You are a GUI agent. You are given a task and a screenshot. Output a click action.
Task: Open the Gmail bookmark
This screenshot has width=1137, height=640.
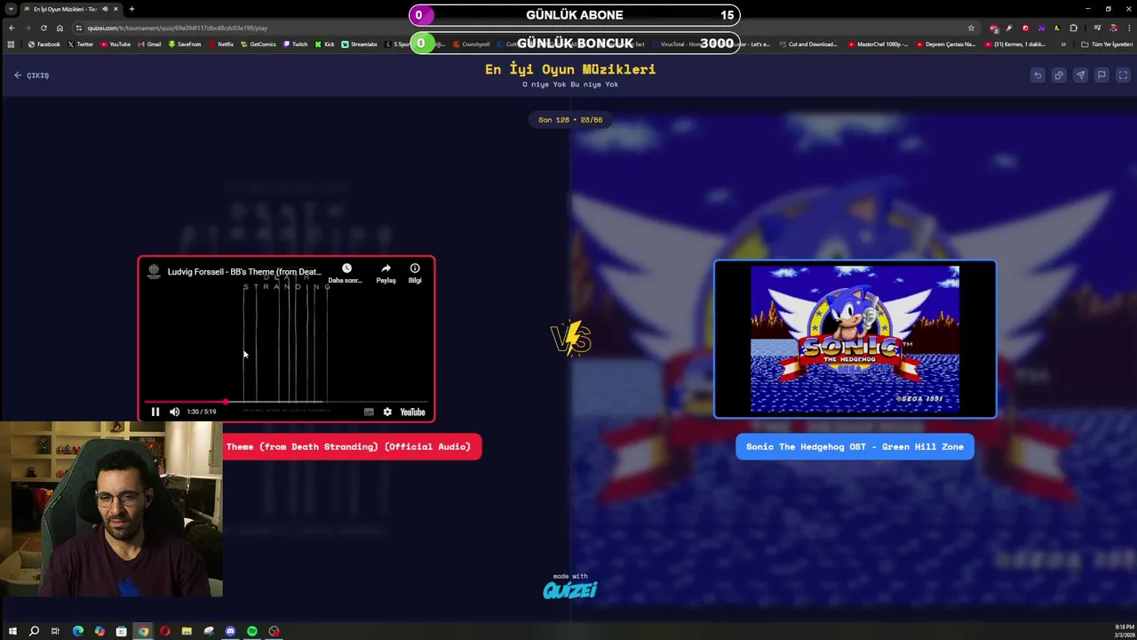tap(149, 44)
